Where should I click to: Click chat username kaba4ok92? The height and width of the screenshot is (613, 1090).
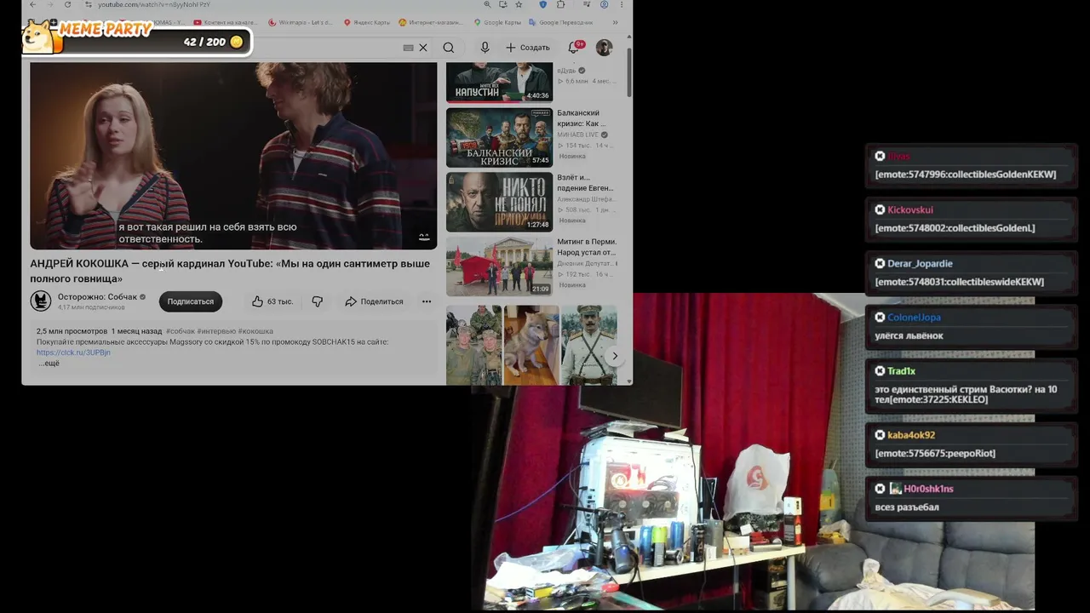coord(911,434)
